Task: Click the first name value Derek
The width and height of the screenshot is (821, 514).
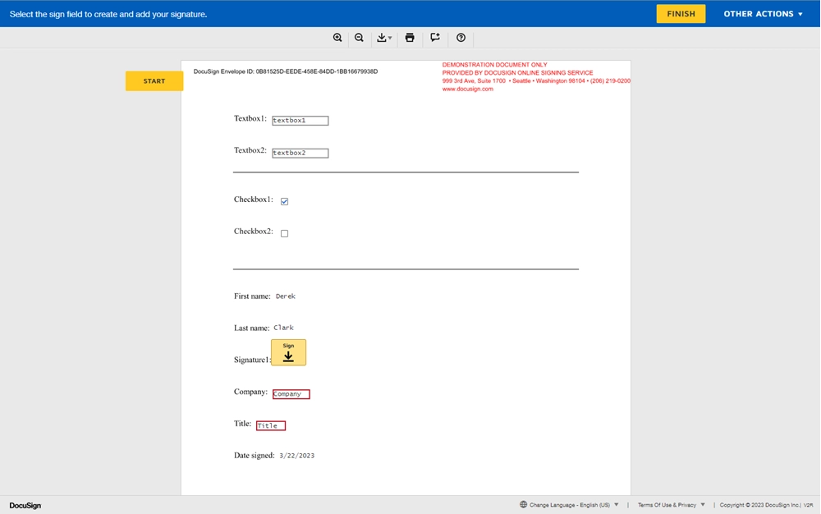Action: (286, 296)
